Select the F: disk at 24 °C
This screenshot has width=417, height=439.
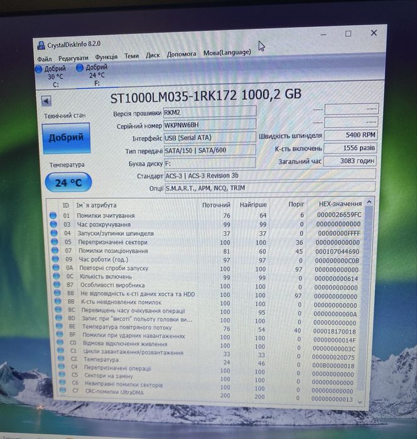[92, 75]
